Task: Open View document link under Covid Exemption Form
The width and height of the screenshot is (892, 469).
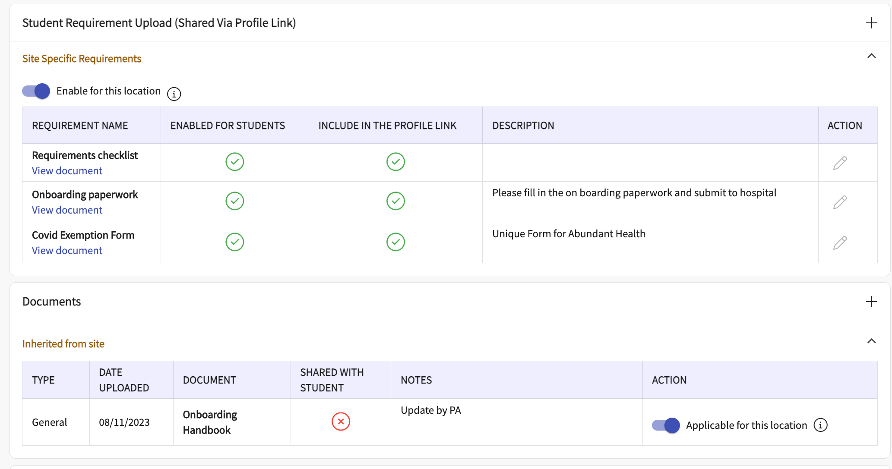Action: [67, 251]
